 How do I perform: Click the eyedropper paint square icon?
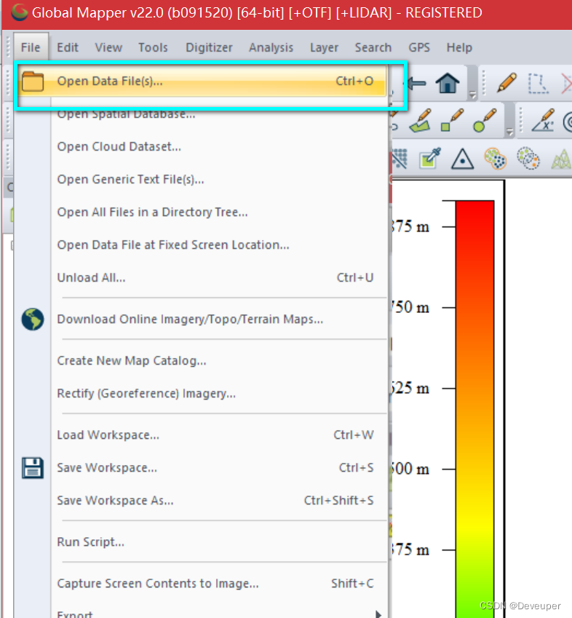(430, 158)
